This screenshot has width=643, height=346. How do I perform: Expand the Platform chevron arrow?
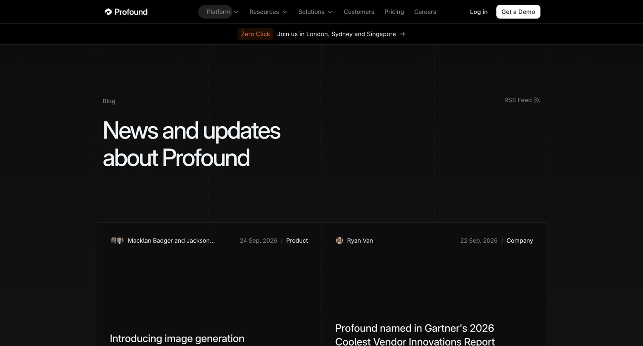(x=236, y=12)
